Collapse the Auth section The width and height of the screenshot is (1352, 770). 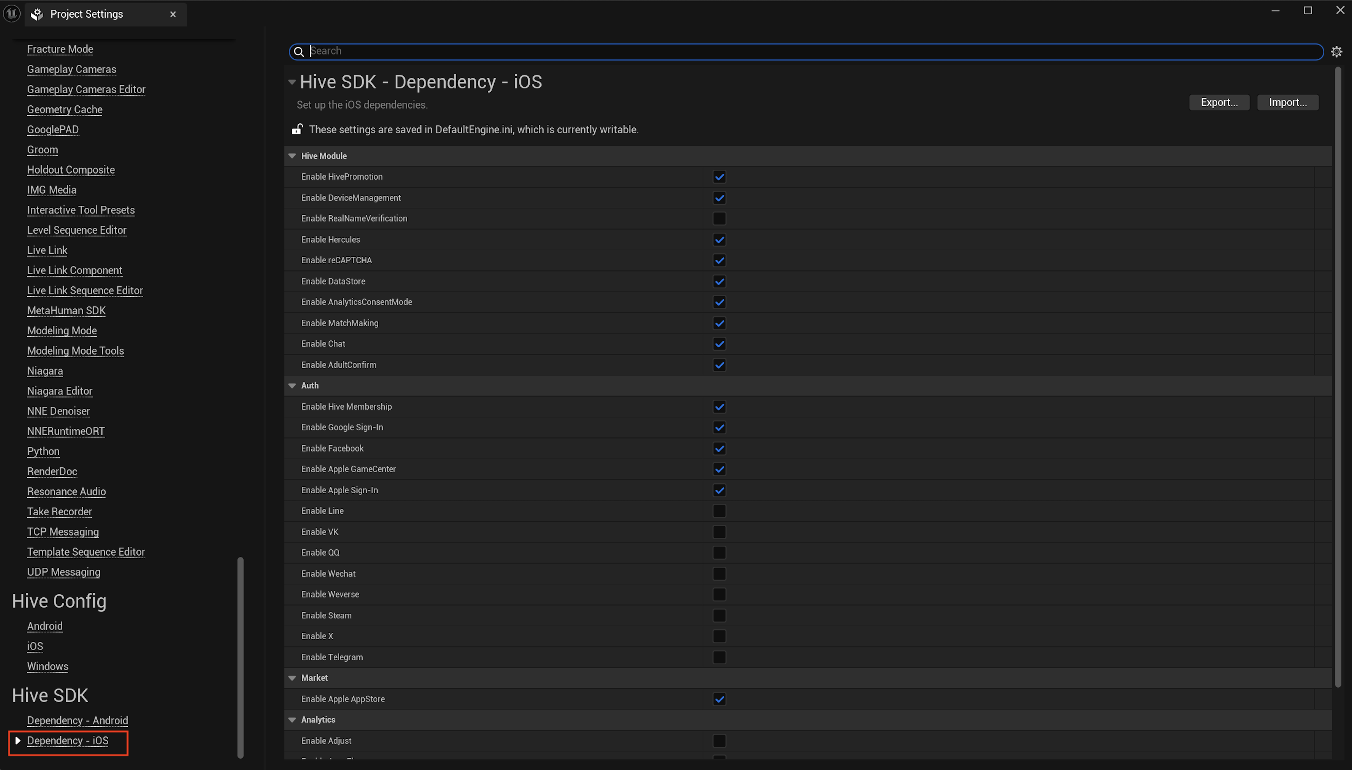coord(292,385)
